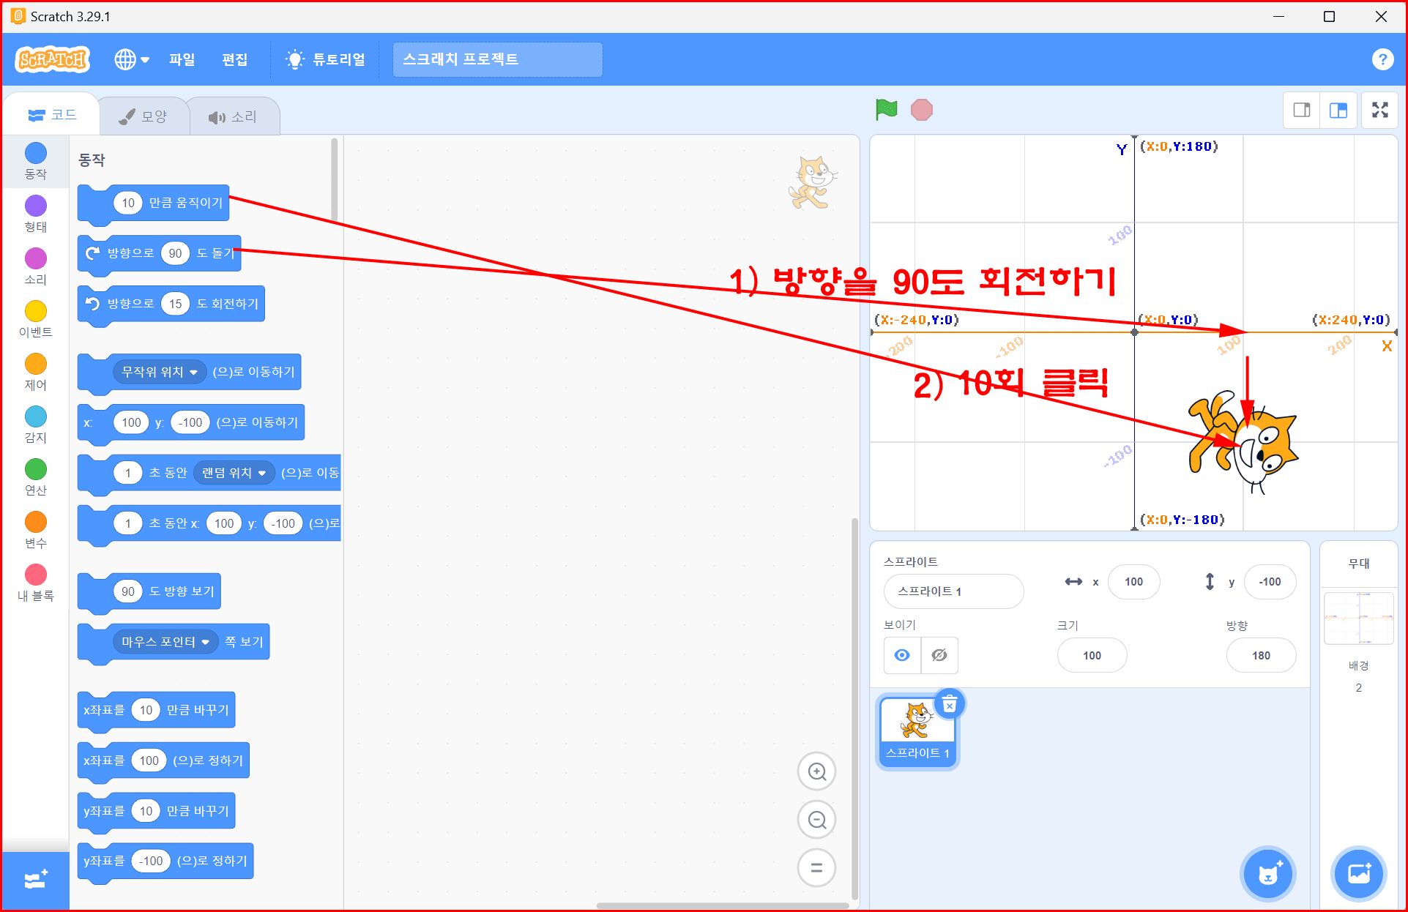Switch to large stage layout
The image size is (1408, 912).
[1338, 111]
